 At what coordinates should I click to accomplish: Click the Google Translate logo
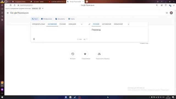[x=20, y=13]
